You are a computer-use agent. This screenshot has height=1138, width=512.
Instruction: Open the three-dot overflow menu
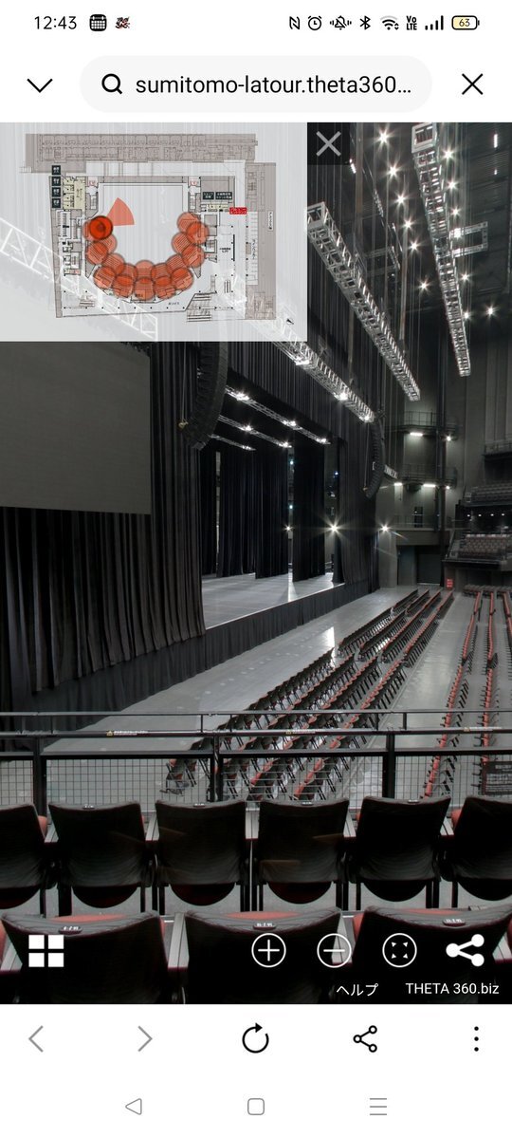(476, 1039)
